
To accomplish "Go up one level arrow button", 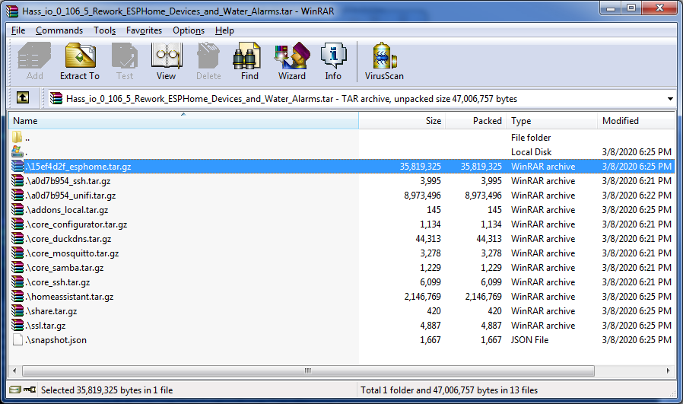I will click(x=23, y=97).
